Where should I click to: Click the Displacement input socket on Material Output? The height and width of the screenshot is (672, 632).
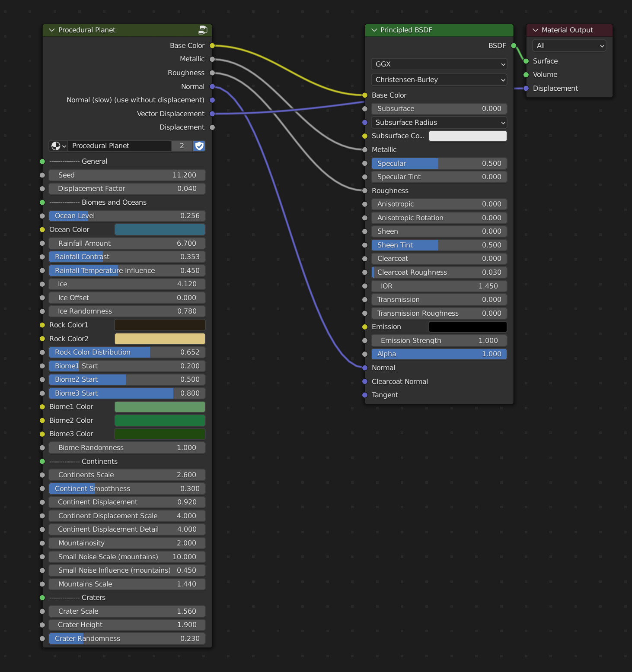[526, 88]
